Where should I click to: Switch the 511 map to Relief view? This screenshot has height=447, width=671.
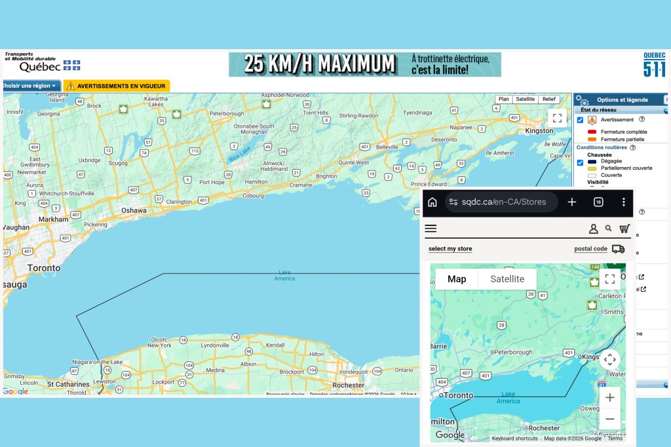[x=548, y=99]
